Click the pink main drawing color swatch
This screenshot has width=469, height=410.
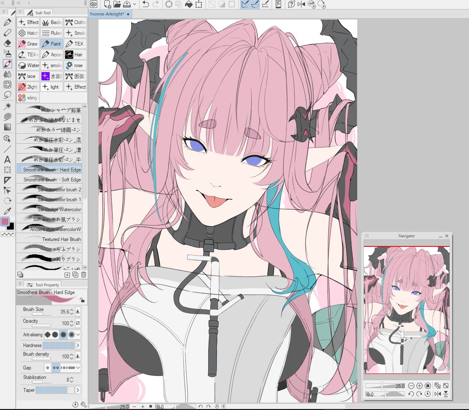(x=5, y=222)
